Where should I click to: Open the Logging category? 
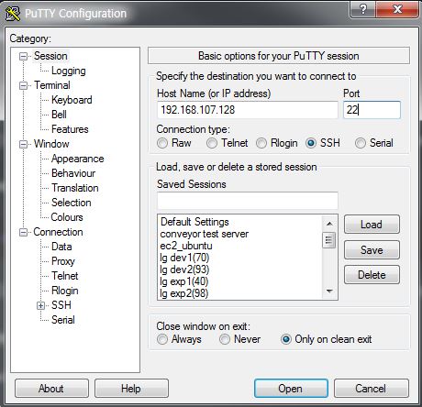point(69,71)
